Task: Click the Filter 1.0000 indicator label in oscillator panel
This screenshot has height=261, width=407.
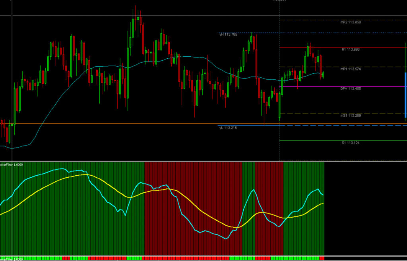Action: point(11,165)
